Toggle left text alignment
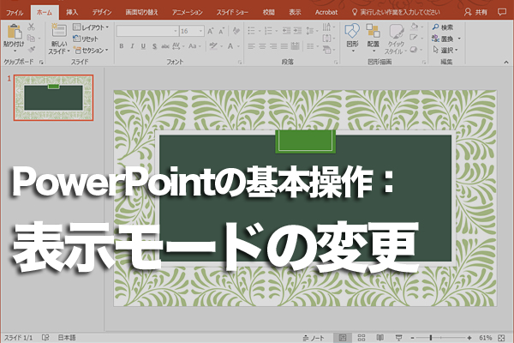514x343 pixels. 251,46
